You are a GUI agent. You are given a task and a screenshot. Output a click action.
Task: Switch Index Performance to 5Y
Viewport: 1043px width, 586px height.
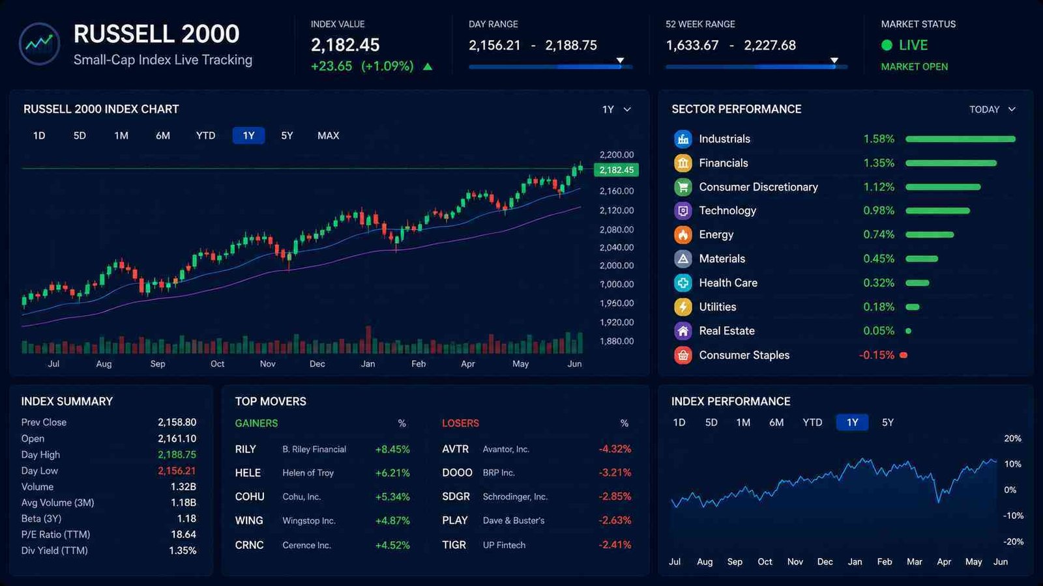[x=888, y=423]
